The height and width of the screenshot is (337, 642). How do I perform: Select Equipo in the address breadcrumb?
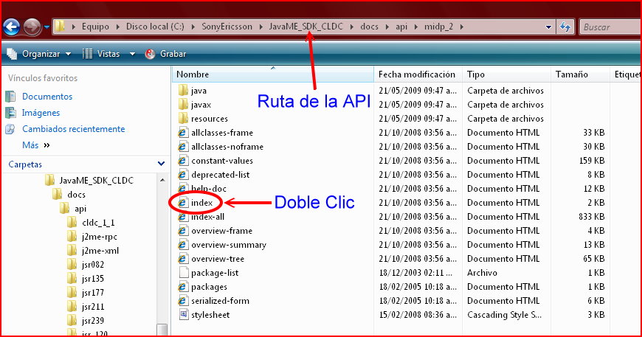95,27
